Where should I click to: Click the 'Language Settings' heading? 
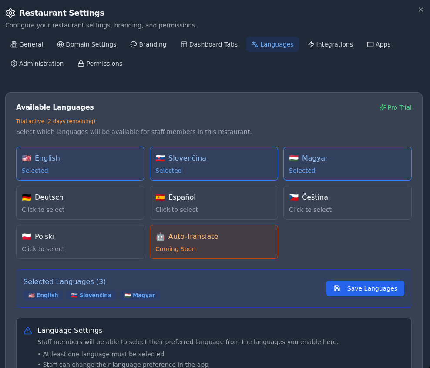[70, 331]
